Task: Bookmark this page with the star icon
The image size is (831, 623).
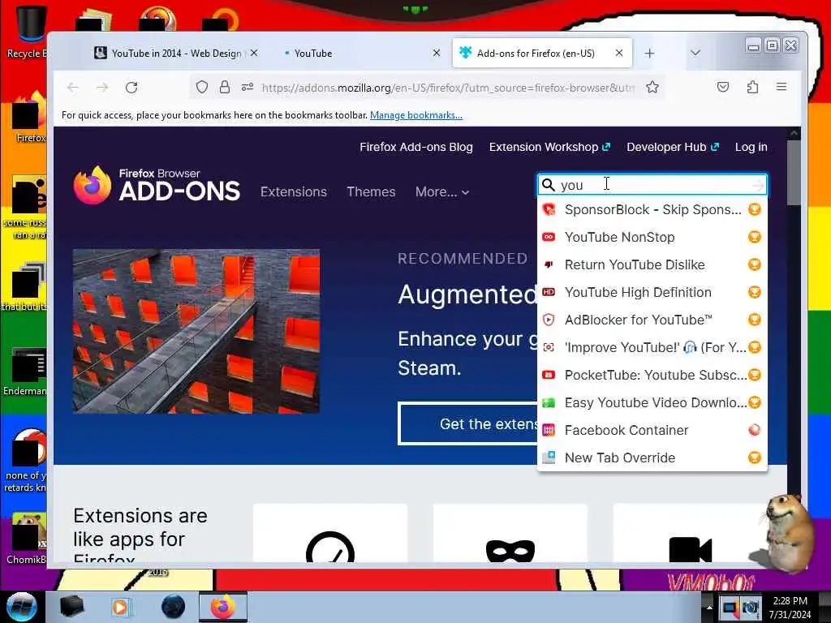Action: (x=652, y=87)
